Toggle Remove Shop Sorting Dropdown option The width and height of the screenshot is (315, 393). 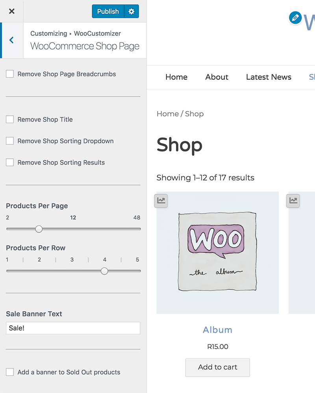[10, 141]
